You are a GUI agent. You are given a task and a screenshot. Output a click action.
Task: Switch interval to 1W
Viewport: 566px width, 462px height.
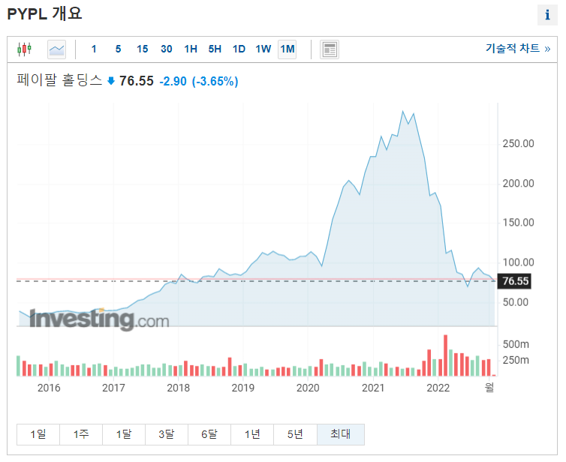[263, 49]
